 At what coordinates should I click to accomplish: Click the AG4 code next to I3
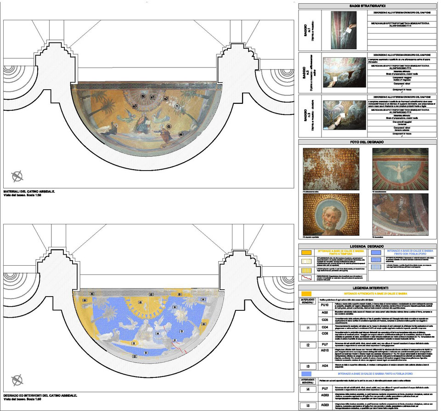click(325, 365)
